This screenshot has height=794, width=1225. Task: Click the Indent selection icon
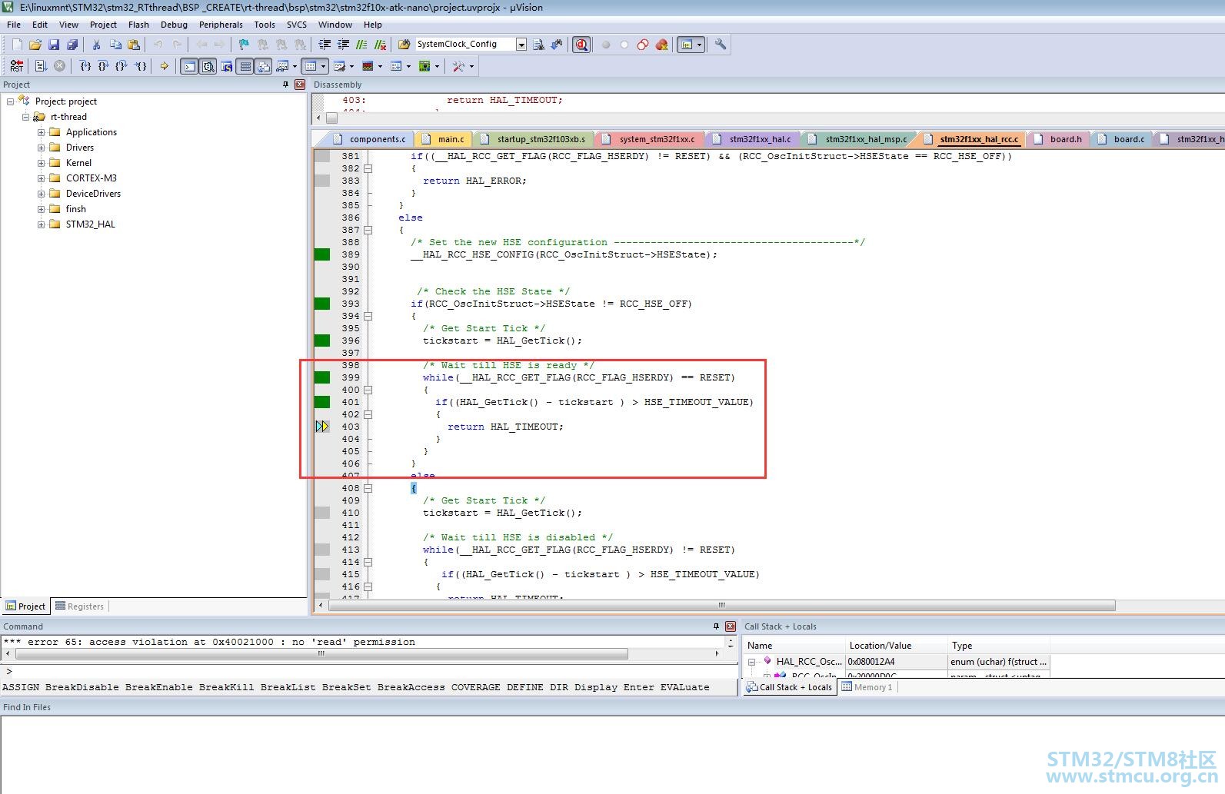click(x=325, y=45)
